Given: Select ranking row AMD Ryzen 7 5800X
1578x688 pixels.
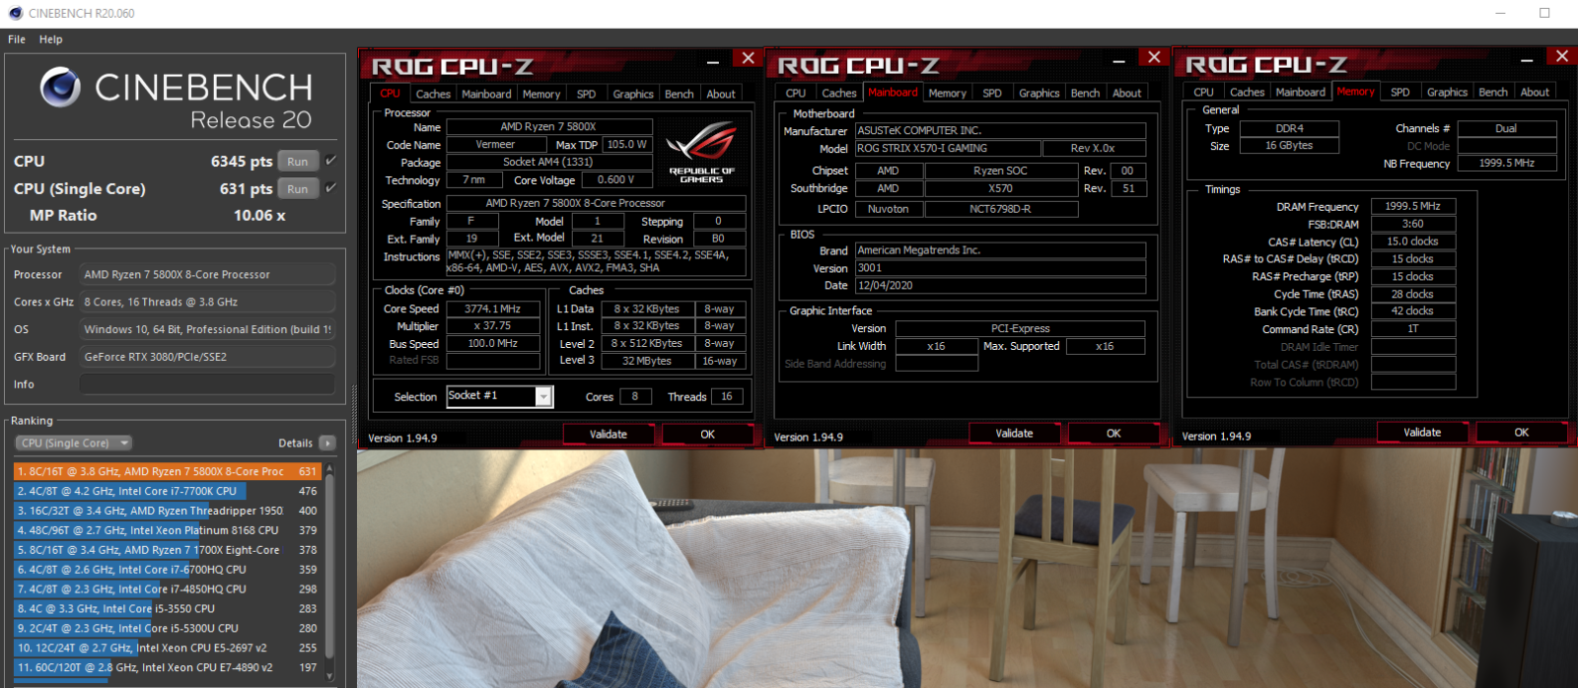Looking at the screenshot, I should (168, 472).
